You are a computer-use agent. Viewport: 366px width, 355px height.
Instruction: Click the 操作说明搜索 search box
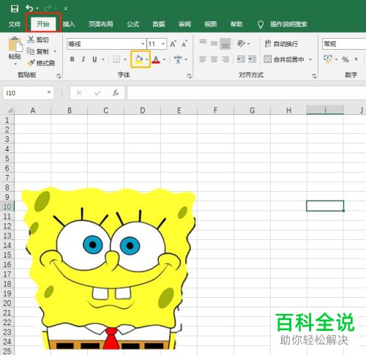[288, 24]
